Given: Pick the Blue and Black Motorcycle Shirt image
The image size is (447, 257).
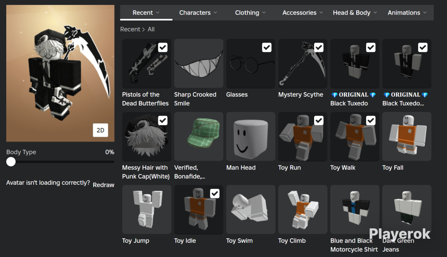Looking at the screenshot, I should tap(355, 210).
